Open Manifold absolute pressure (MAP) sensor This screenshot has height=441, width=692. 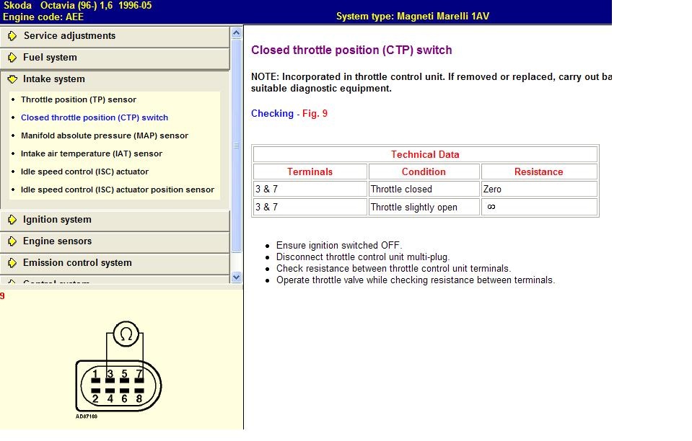[105, 135]
